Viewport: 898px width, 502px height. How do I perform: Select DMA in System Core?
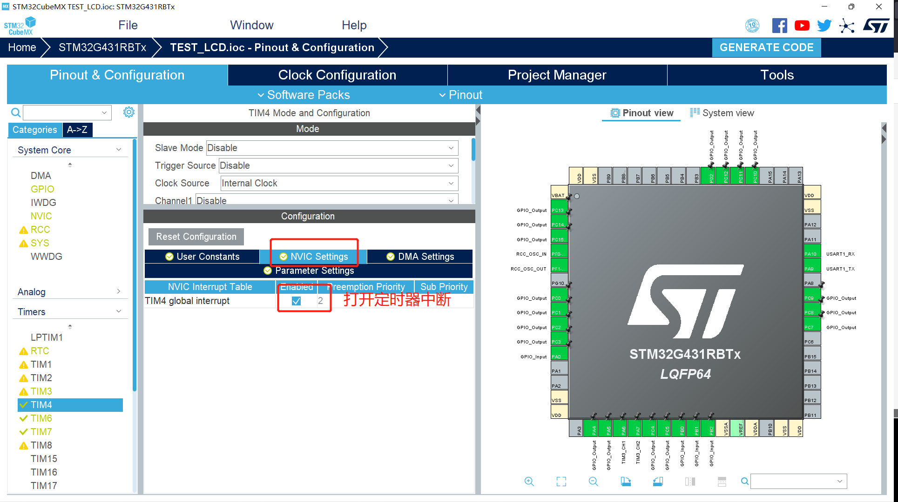41,176
